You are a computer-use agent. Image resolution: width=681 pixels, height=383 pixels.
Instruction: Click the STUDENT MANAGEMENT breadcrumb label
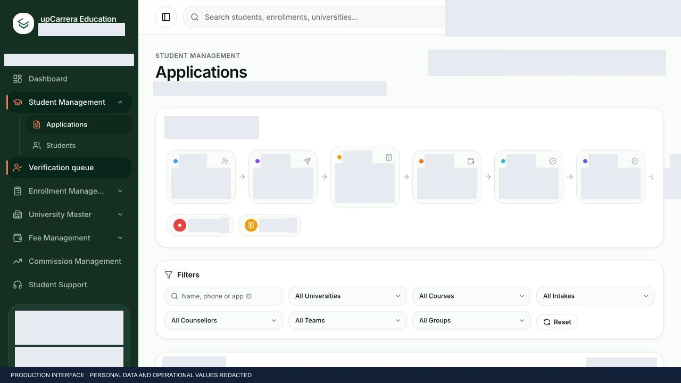coord(198,56)
